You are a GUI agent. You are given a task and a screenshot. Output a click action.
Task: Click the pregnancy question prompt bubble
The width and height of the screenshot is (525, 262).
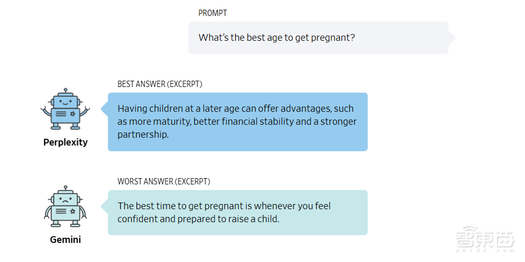[x=318, y=38]
